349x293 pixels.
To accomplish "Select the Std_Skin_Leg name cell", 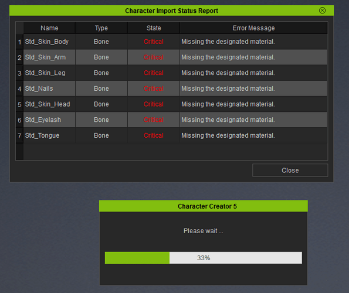I will [x=49, y=73].
